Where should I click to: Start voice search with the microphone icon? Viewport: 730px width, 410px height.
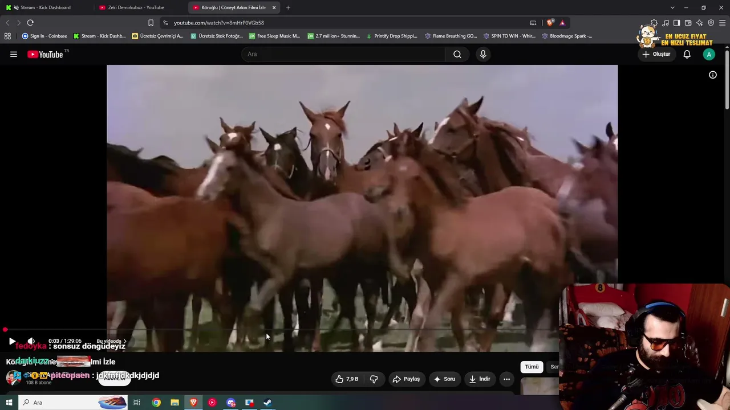(483, 54)
